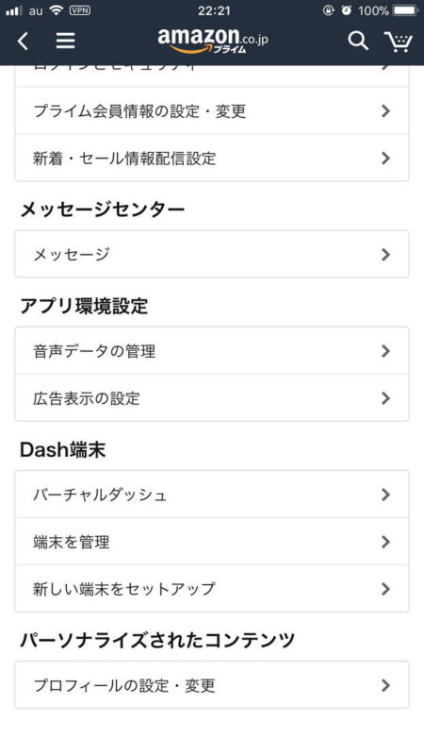The image size is (424, 755).
Task: Expand 端末を管理 chevron arrow
Action: [x=385, y=542]
